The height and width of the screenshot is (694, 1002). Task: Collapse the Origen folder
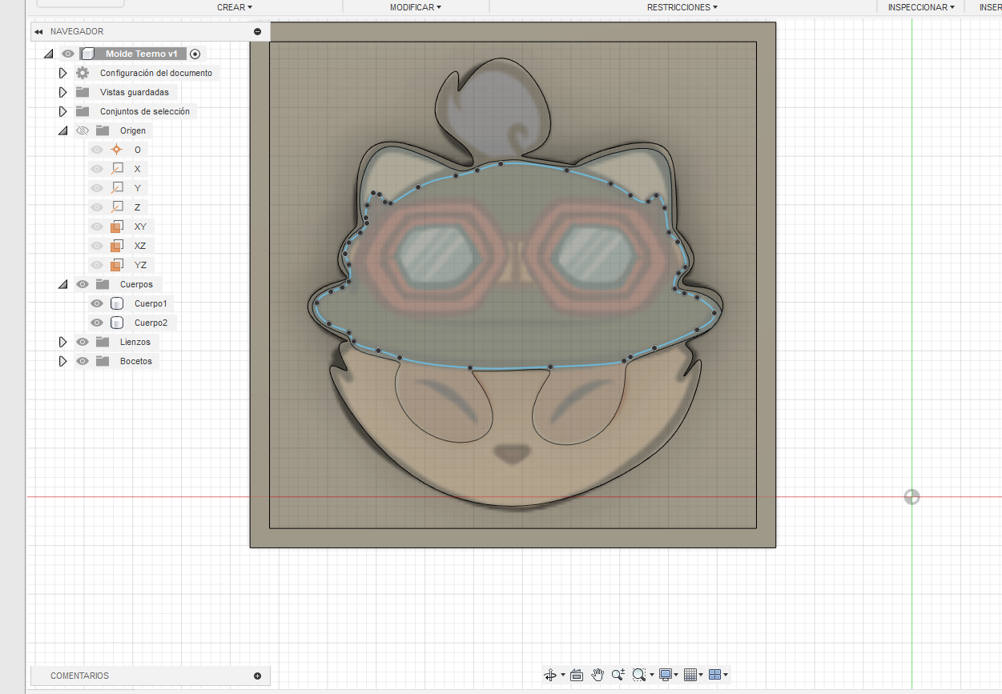62,130
